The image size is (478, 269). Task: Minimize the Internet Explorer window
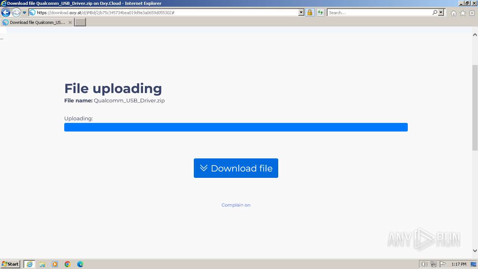click(x=461, y=3)
